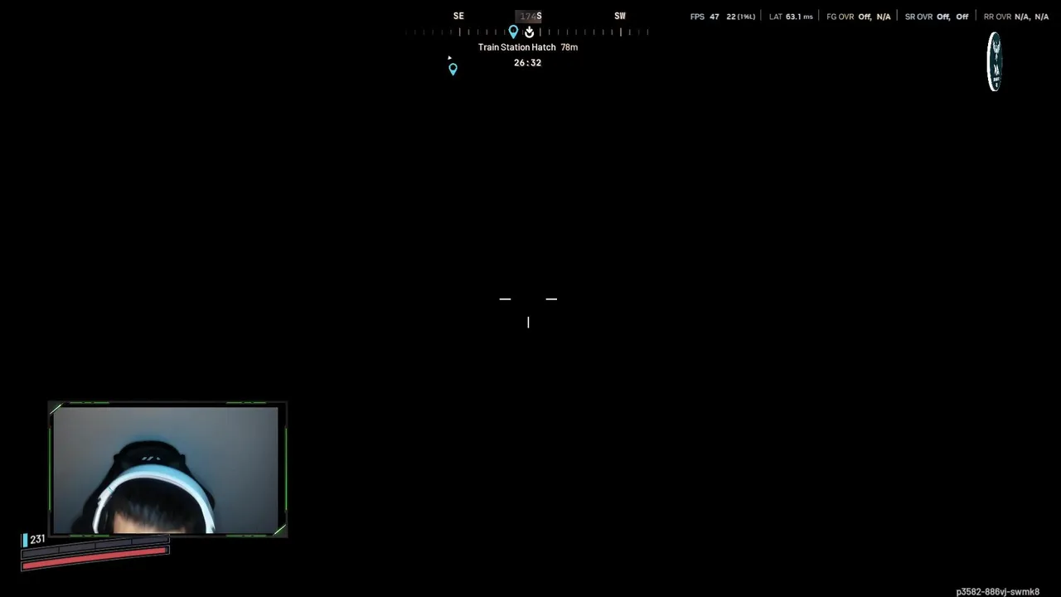
Task: Click the RR OVR N/A status
Action: (1016, 17)
